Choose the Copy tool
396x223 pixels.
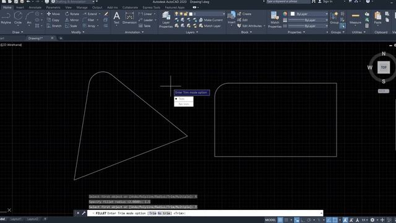click(53, 20)
